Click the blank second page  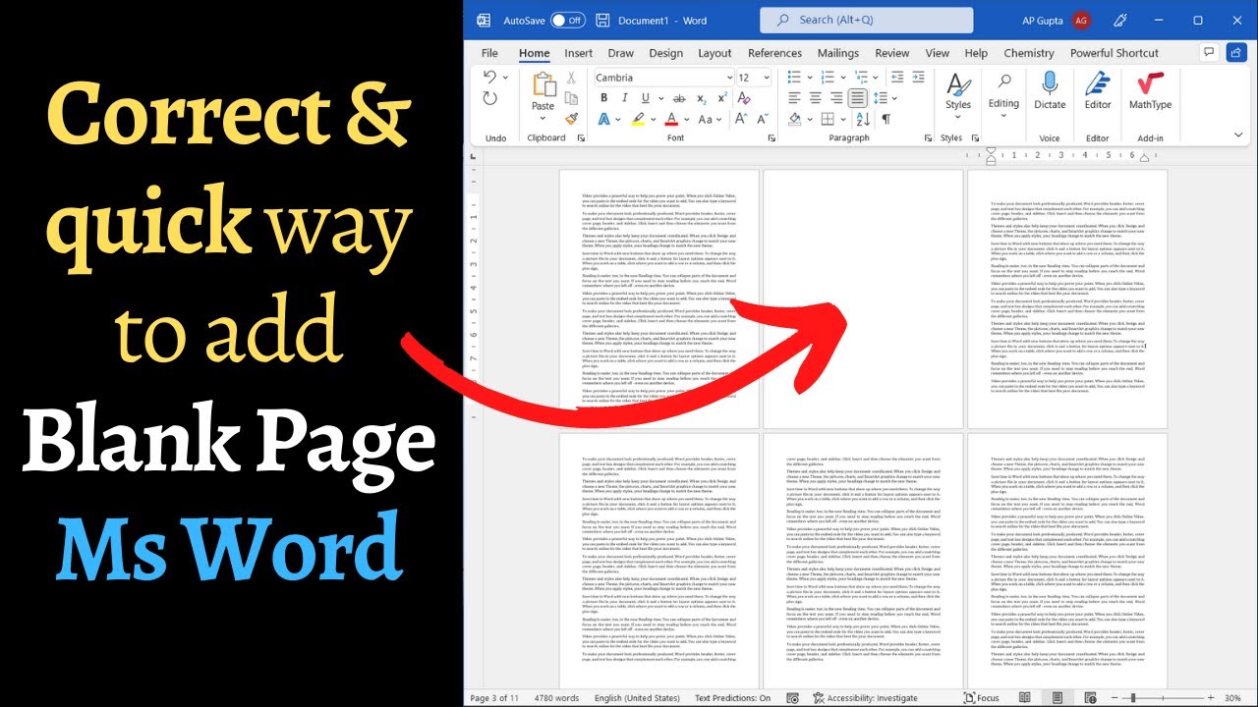click(x=864, y=299)
